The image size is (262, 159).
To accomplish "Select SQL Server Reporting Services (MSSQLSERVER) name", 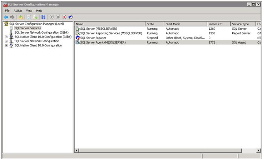I will (111, 33).
